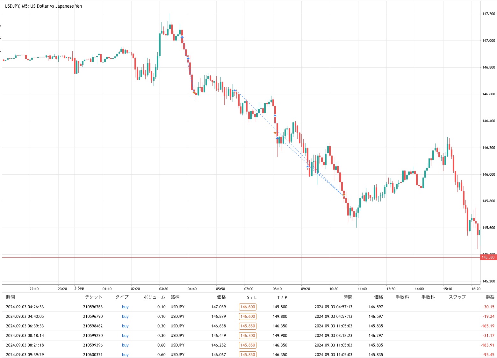Click the 銘柄 column header
The image size is (497, 358).
point(175,297)
